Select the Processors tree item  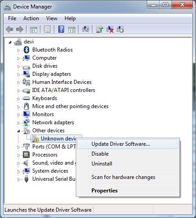point(45,155)
